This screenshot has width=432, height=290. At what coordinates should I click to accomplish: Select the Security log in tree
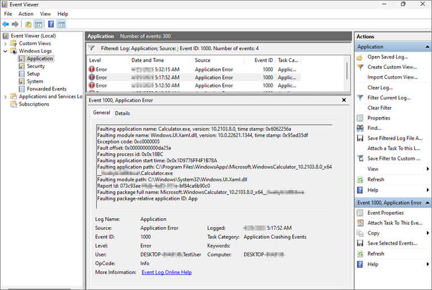(35, 66)
